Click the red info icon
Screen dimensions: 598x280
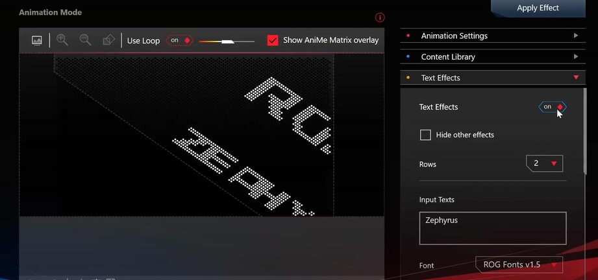[x=380, y=17]
